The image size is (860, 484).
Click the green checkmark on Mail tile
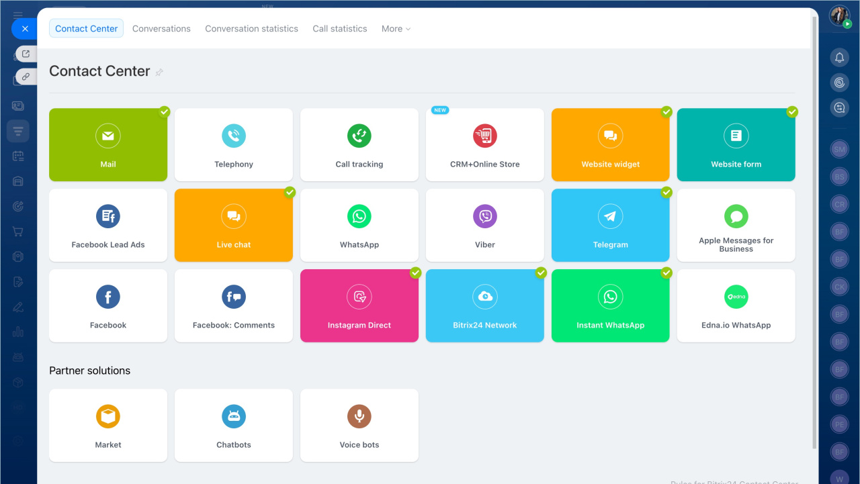point(164,111)
